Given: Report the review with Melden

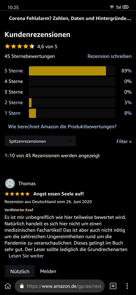Looking at the screenshot, I should 48,271.
